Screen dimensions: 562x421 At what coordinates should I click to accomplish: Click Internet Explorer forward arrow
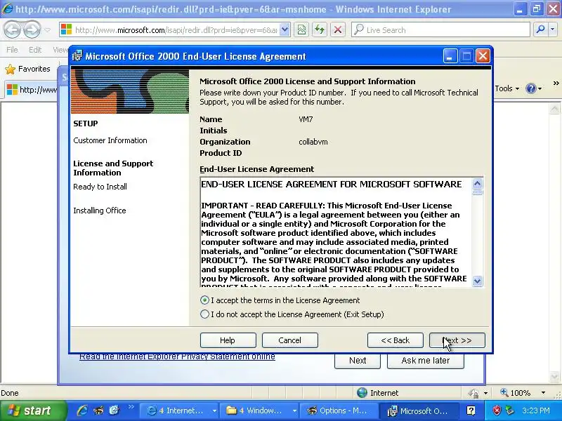pos(32,29)
